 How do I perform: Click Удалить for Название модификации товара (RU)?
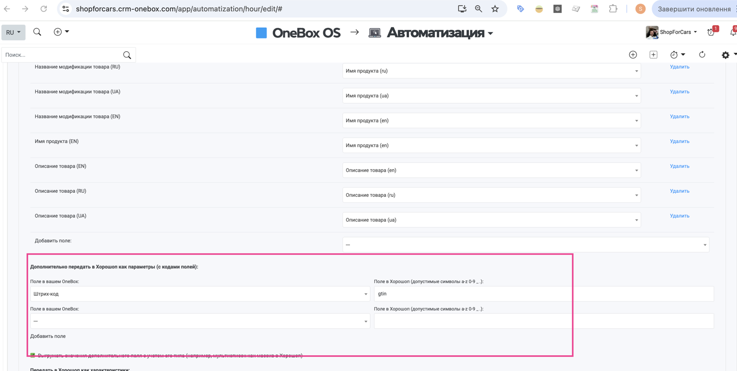coord(680,67)
